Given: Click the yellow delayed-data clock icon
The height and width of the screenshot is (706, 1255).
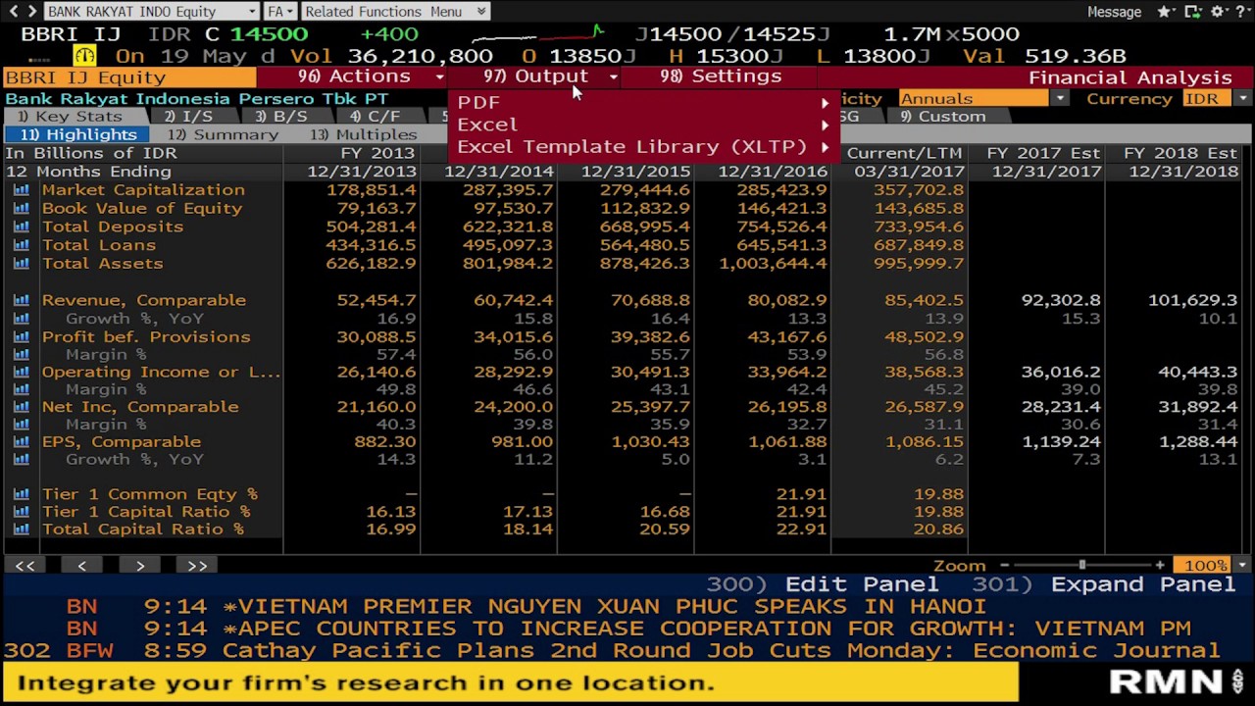Looking at the screenshot, I should point(84,56).
